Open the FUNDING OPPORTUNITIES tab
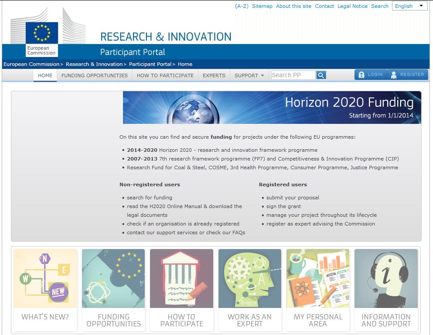This screenshot has height=335, width=433. click(95, 75)
